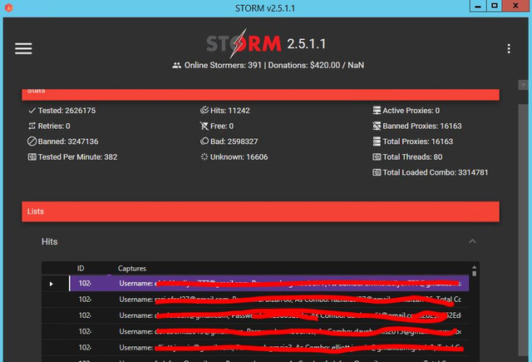Select the 'Hits: 11242' value

pos(230,111)
